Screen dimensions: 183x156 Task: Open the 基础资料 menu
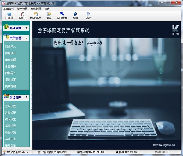tap(9, 9)
